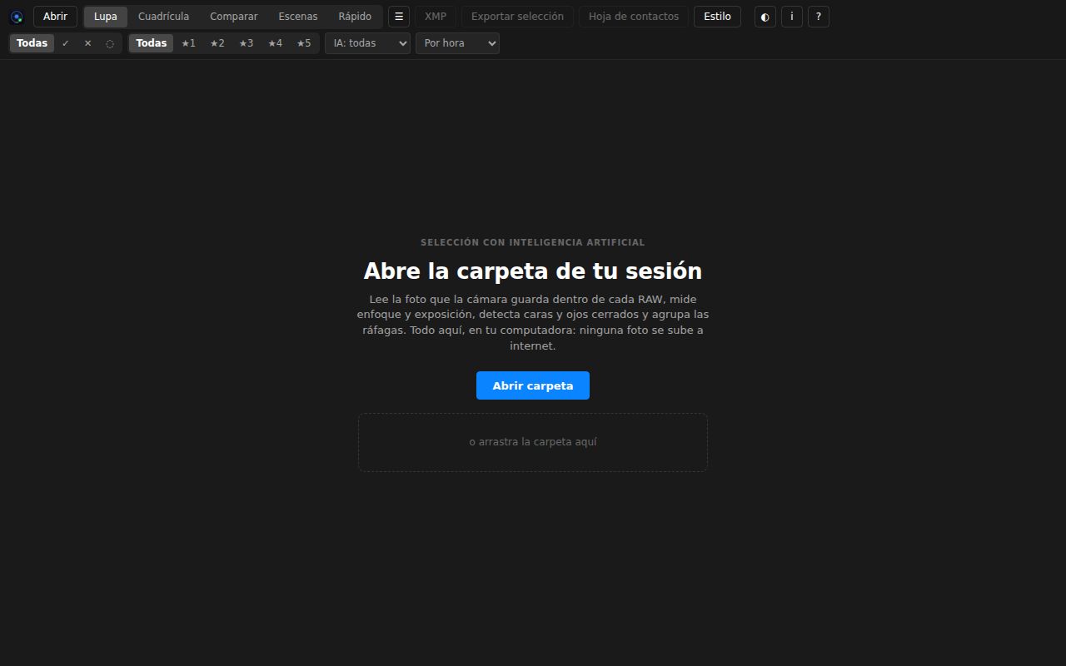Open the help question mark button
The image size is (1066, 666).
tap(819, 17)
